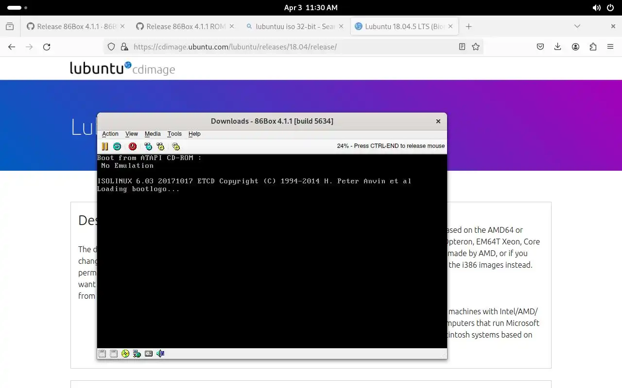This screenshot has width=622, height=388.
Task: Open 86Box settings gear icon
Action: [176, 146]
